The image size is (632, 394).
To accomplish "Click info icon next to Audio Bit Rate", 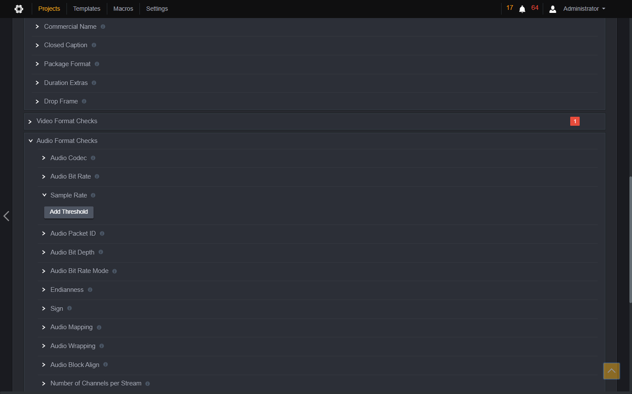I will [x=97, y=176].
